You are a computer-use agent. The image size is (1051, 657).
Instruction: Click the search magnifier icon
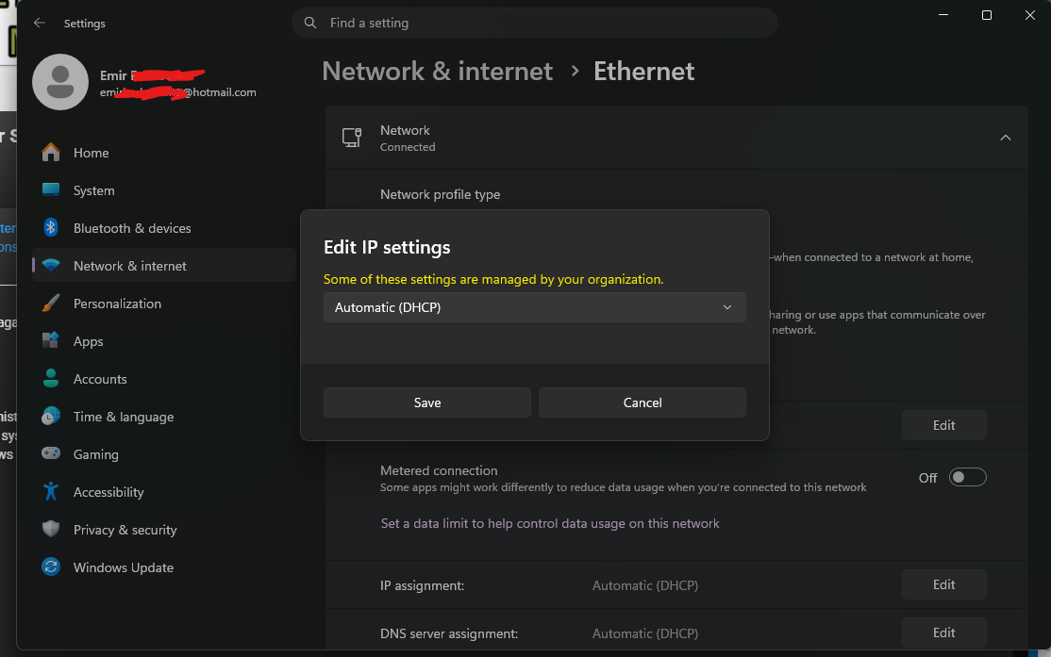coord(310,23)
